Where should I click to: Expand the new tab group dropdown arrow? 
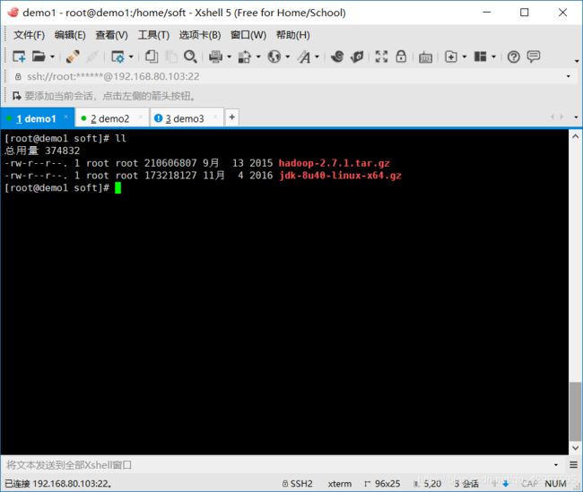[464, 56]
